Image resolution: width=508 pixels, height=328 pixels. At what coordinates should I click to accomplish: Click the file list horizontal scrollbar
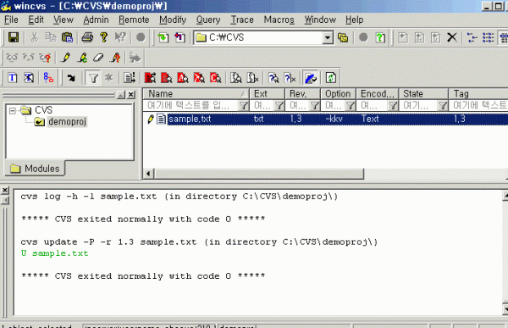(325, 174)
